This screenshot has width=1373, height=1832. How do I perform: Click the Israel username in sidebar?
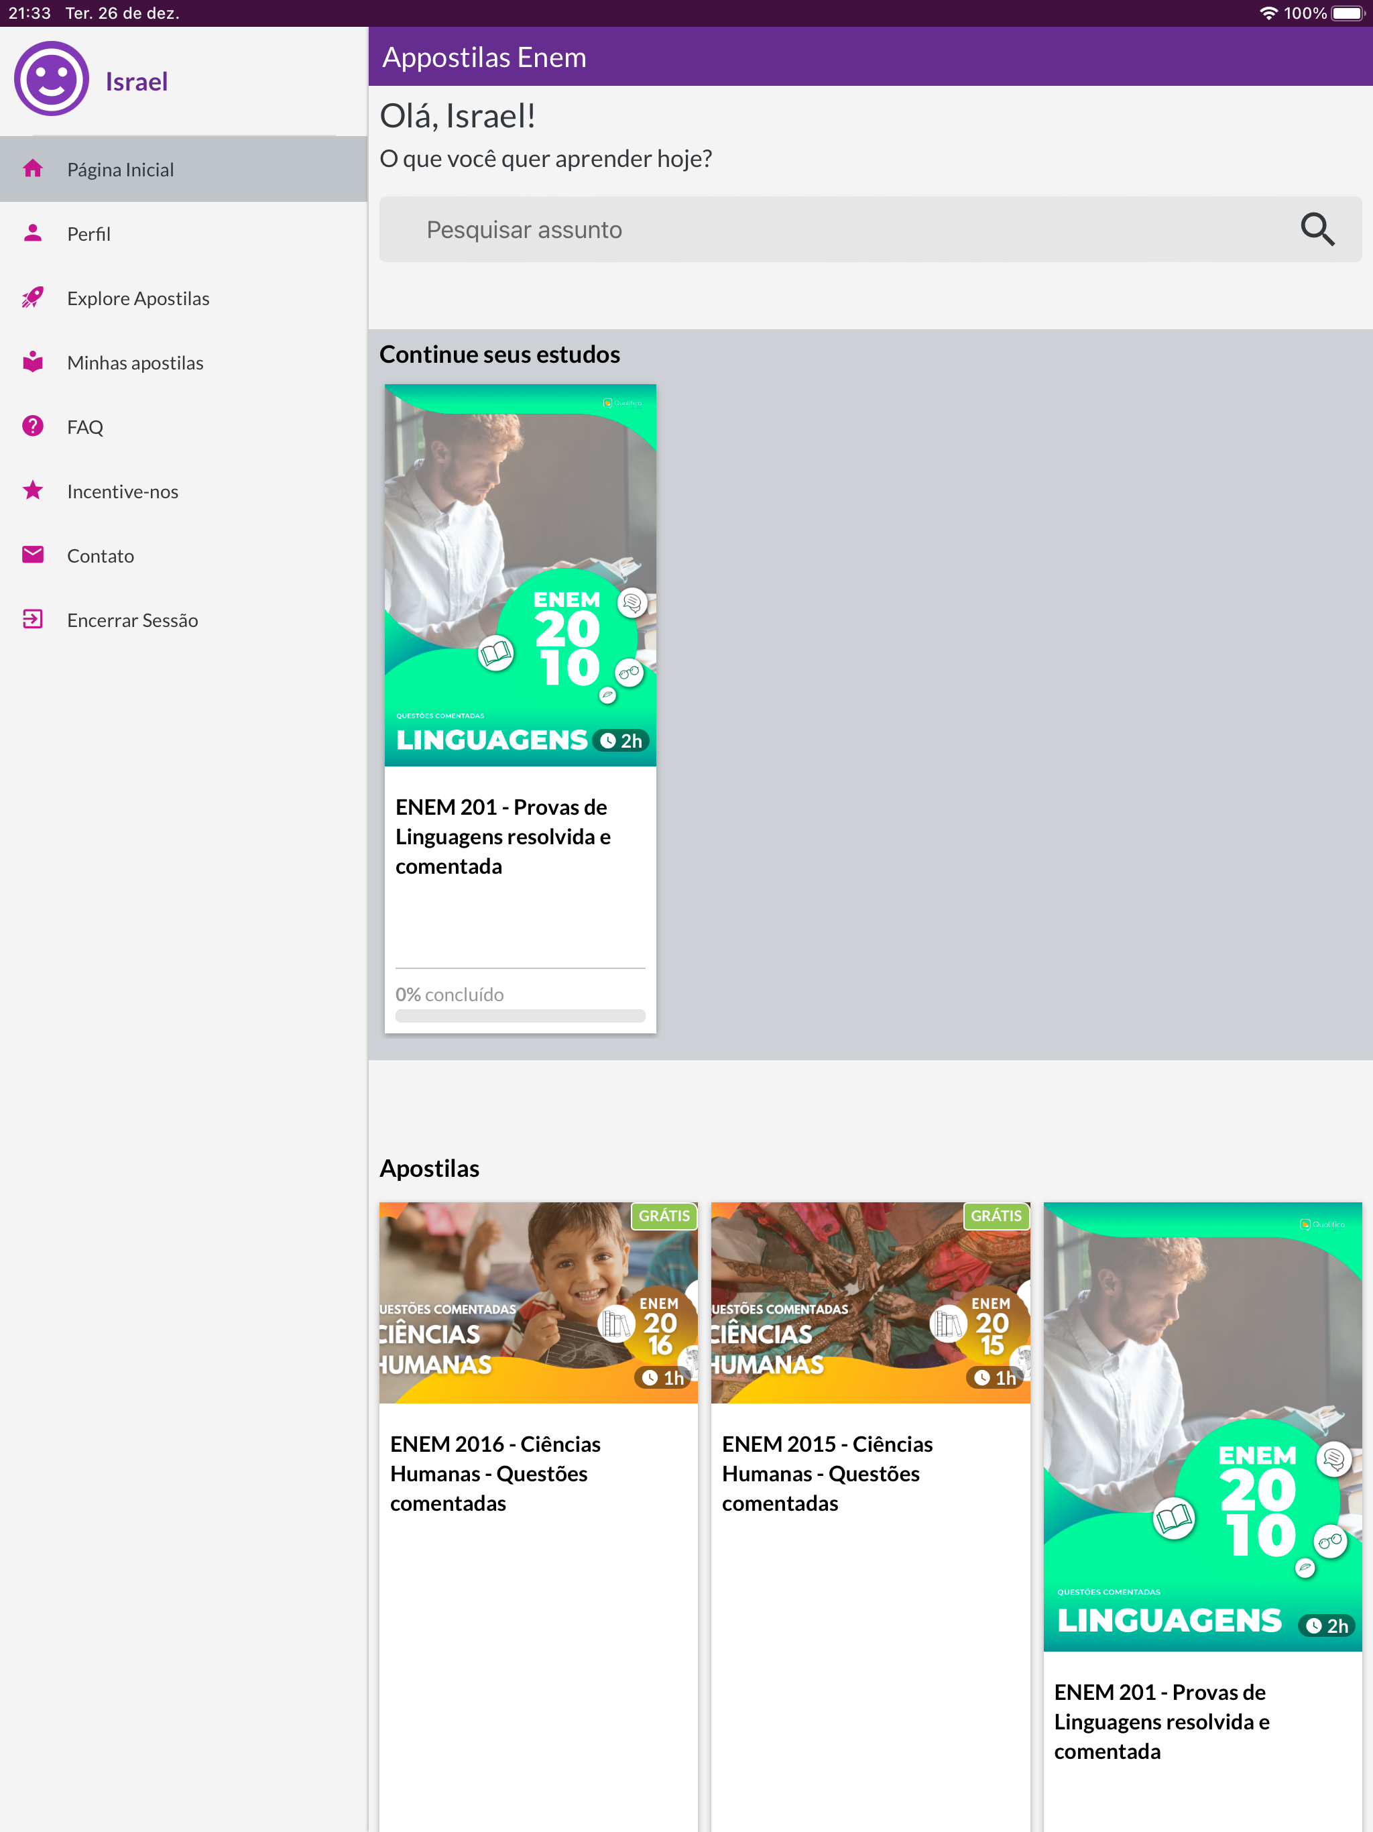click(x=137, y=81)
